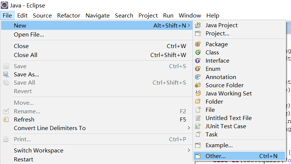Click the Other... wizard icon
This screenshot has height=164, width=291.
coord(198,156)
